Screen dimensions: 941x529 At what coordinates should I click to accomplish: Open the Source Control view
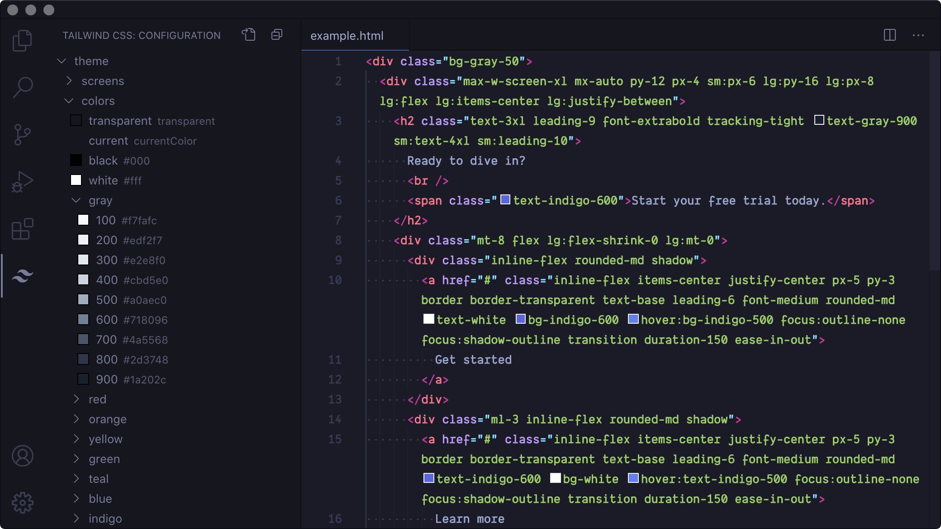point(22,135)
